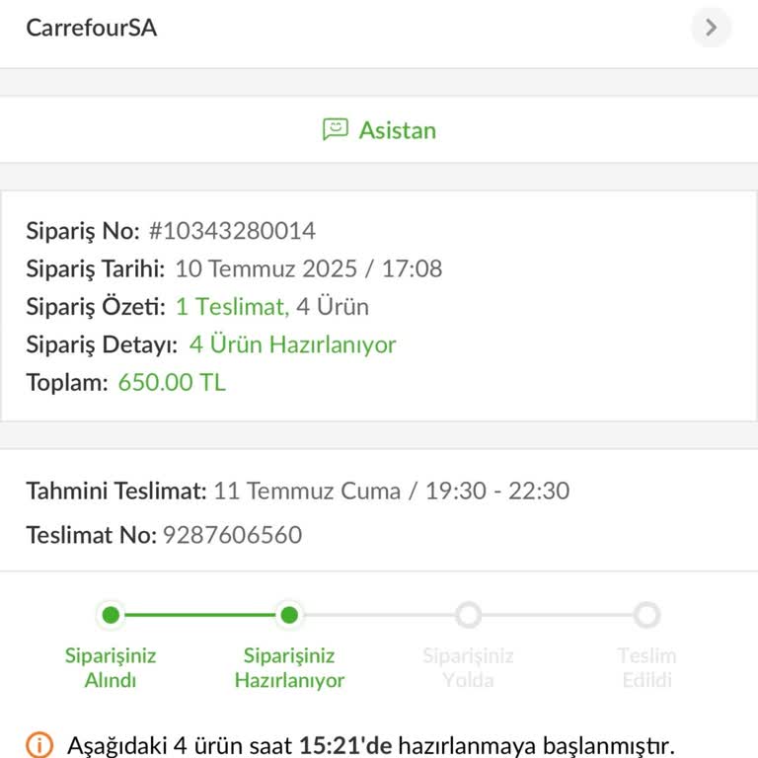
Task: Tap the Asistan chat bubble icon
Action: pyautogui.click(x=336, y=129)
